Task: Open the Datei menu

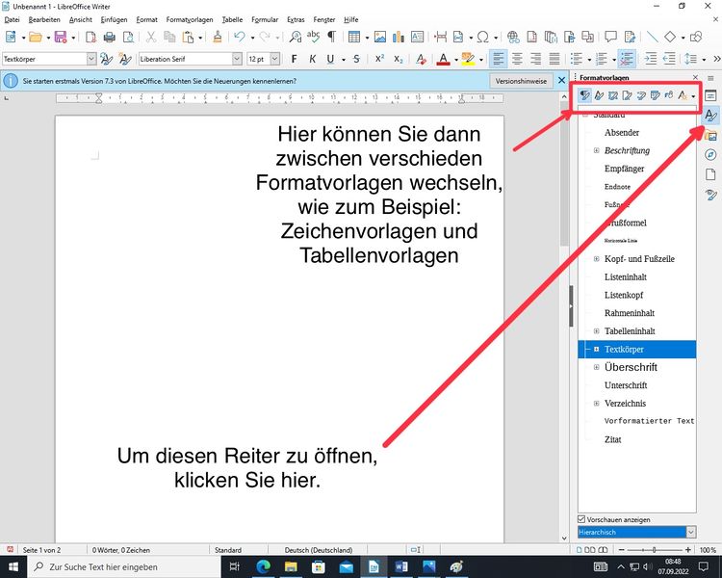Action: pyautogui.click(x=12, y=19)
